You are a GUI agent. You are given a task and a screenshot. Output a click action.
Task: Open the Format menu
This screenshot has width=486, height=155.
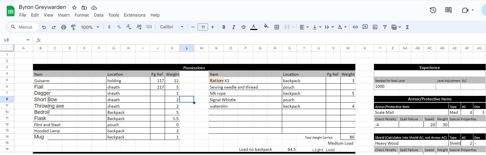click(82, 15)
